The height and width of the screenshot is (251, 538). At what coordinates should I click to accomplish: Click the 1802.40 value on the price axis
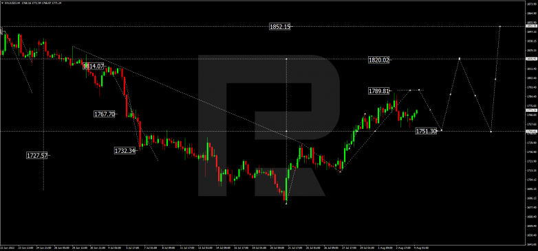[531, 77]
